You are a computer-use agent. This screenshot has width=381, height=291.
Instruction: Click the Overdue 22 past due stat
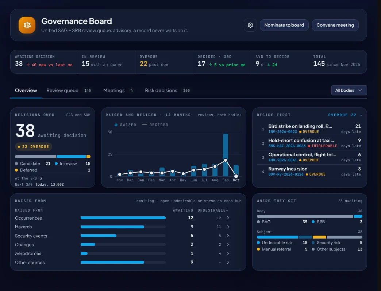click(164, 62)
